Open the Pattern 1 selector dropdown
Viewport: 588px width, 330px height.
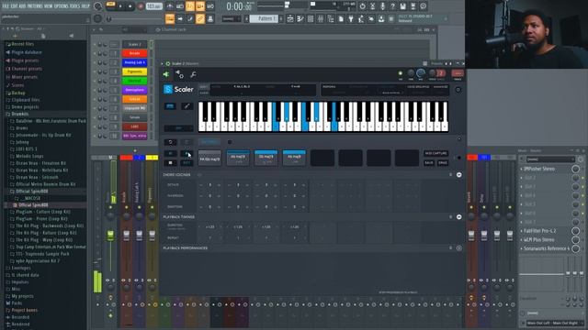click(x=265, y=18)
